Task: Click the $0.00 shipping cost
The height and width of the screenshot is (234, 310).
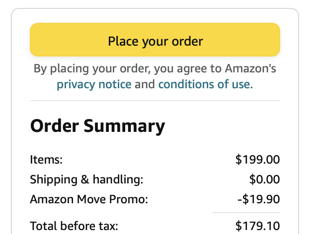Action: pyautogui.click(x=264, y=179)
